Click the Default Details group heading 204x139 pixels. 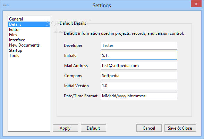(x=73, y=23)
